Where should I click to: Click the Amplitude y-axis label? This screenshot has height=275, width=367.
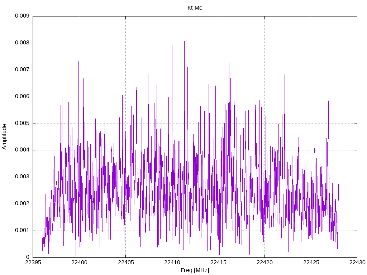coord(4,137)
